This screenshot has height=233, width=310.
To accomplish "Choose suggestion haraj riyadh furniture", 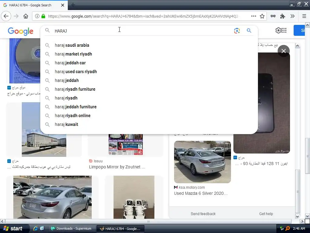I will click(x=149, y=89).
